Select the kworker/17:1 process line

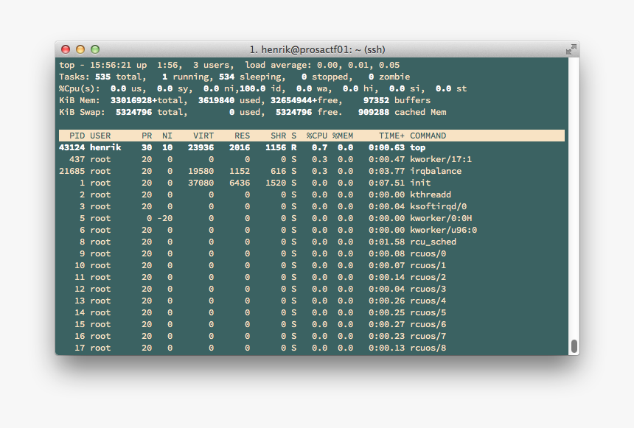pyautogui.click(x=311, y=159)
